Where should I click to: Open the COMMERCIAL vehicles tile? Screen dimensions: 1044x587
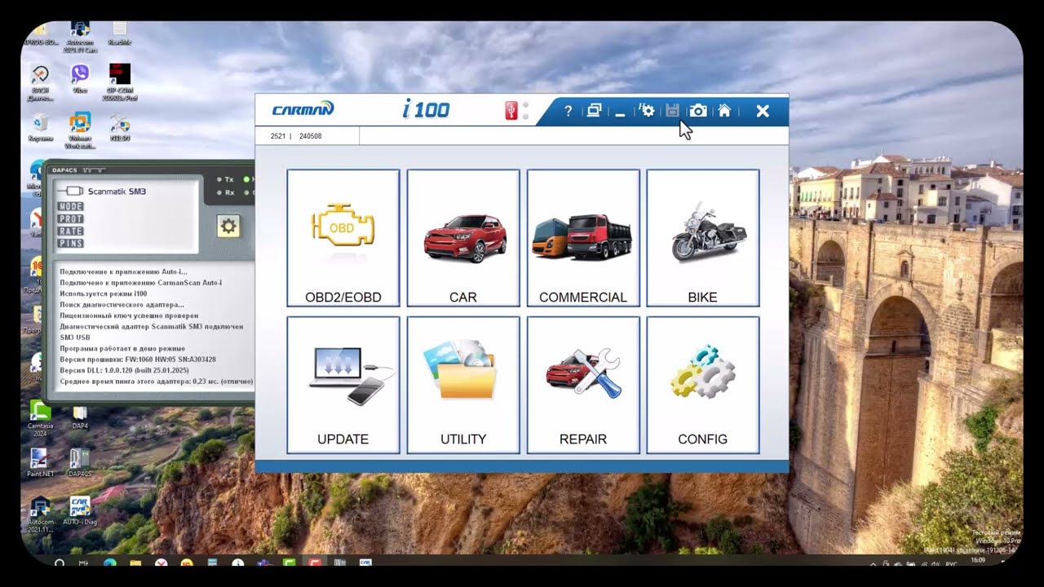pyautogui.click(x=583, y=238)
